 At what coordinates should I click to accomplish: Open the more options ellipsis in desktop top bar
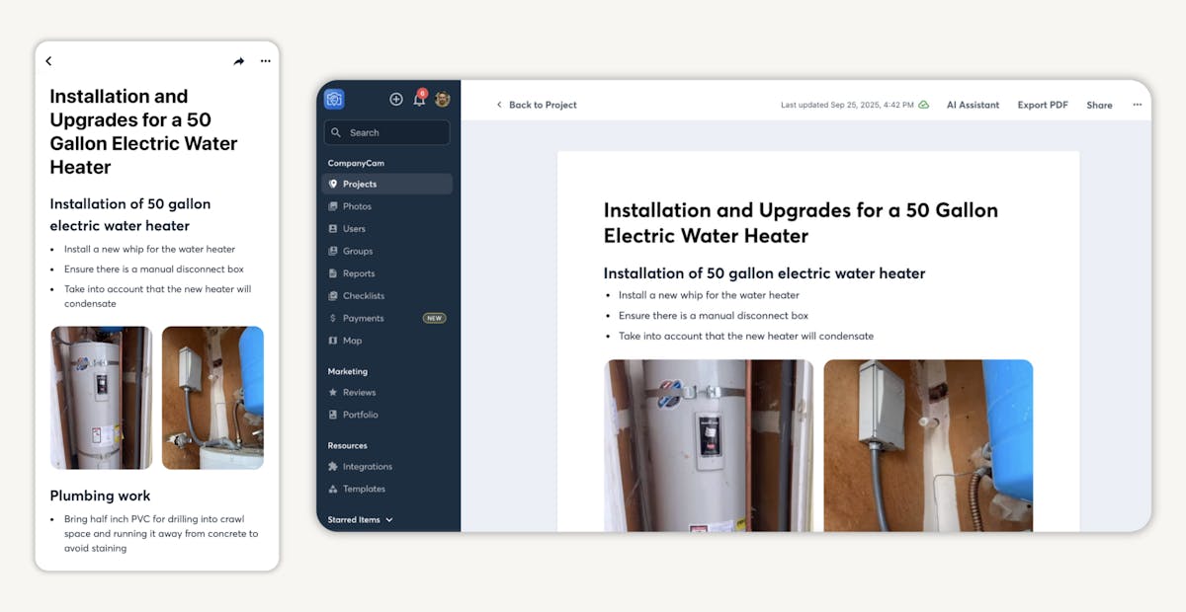pyautogui.click(x=1137, y=105)
